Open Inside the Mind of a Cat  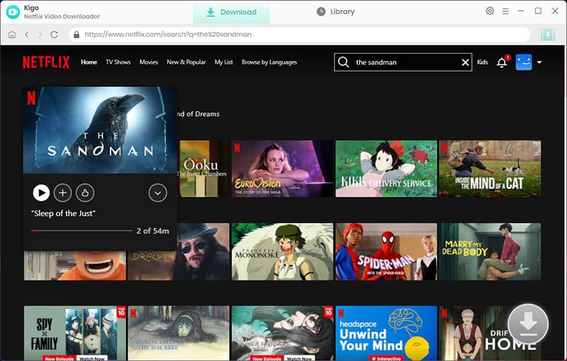[x=490, y=168]
